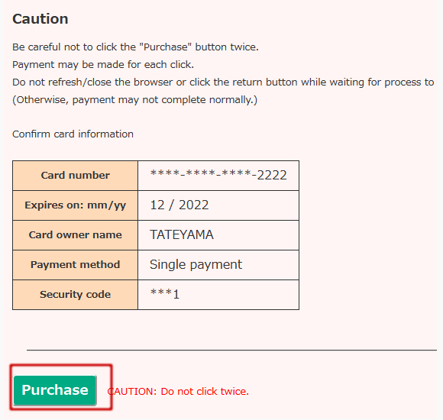
Task: Click the '(Otherwise, payment may not complete' line
Action: [135, 100]
